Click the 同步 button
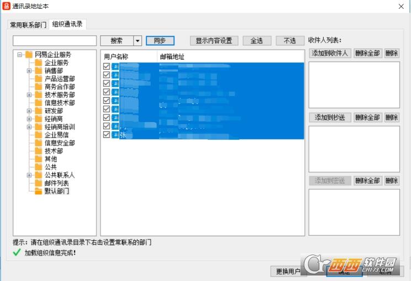 (160, 41)
